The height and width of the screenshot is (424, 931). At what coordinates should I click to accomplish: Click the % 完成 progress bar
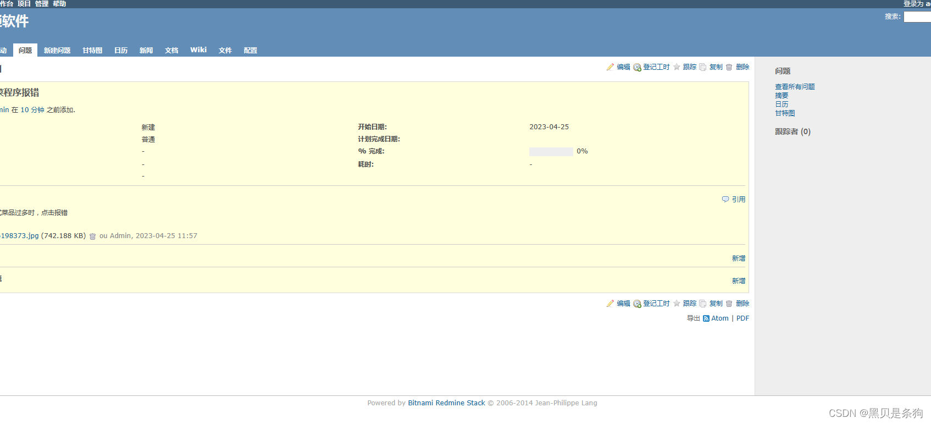tap(551, 152)
